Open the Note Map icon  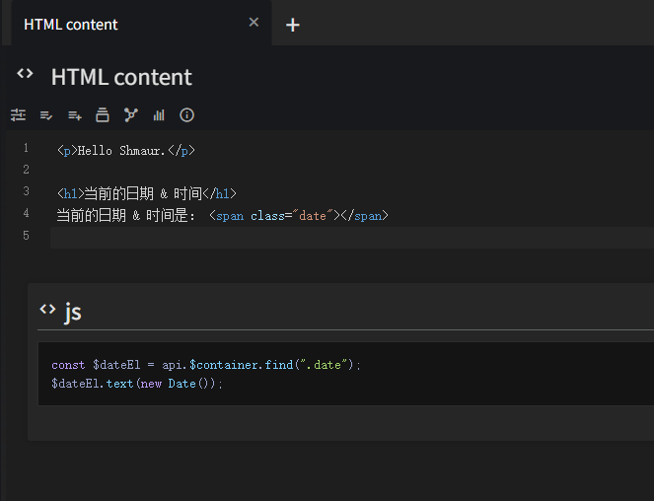(130, 115)
